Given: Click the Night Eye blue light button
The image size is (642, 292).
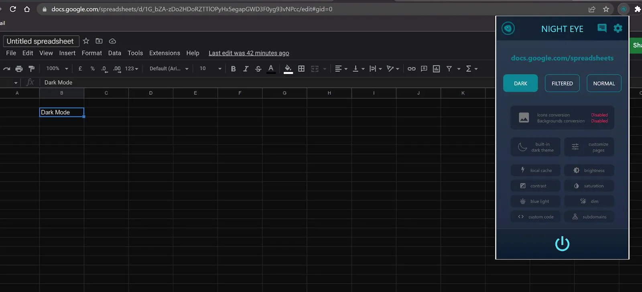Looking at the screenshot, I should coord(535,201).
